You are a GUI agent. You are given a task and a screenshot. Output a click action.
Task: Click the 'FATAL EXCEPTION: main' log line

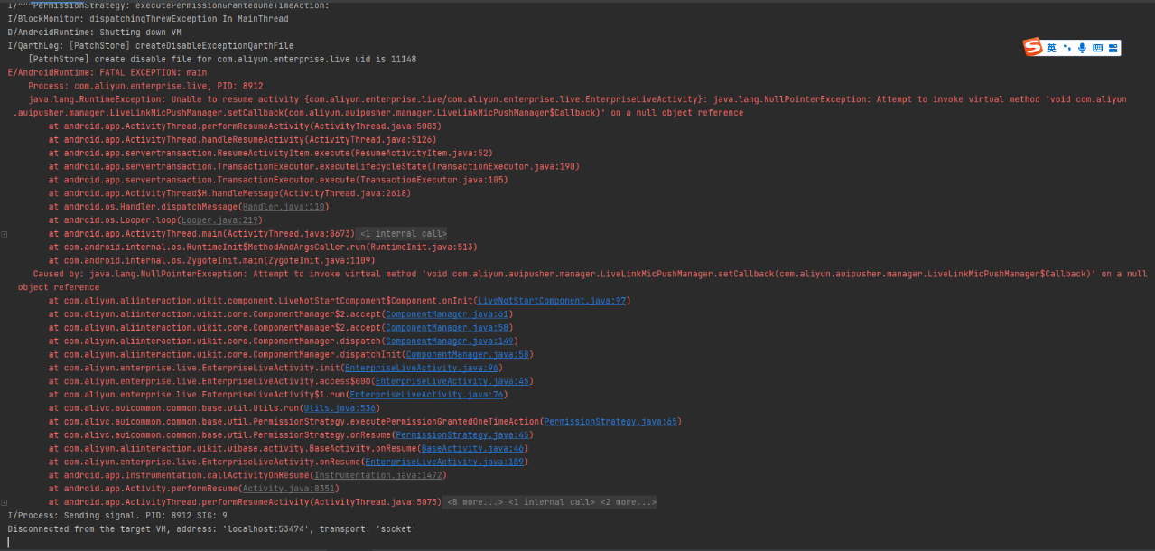[107, 72]
